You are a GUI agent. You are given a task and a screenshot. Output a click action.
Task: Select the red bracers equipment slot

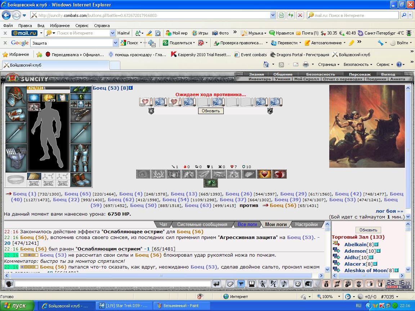point(15,115)
